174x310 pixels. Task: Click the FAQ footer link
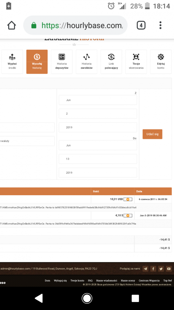point(90,280)
